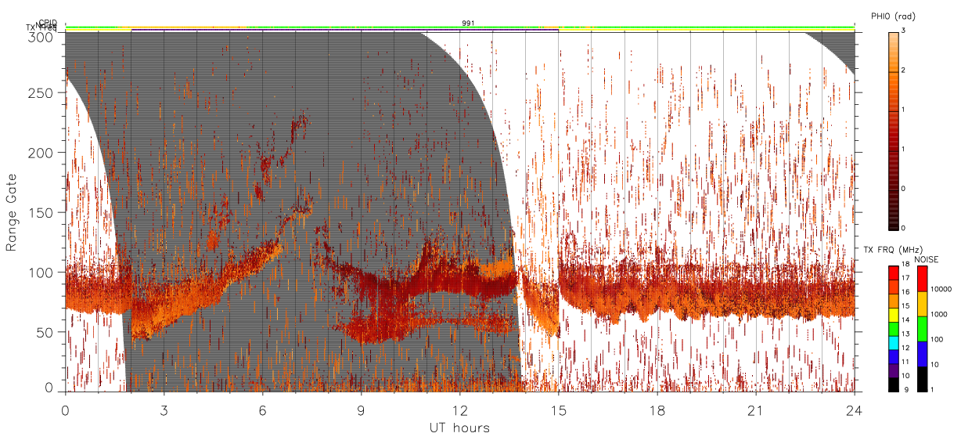Image resolution: width=961 pixels, height=444 pixels.
Task: Click the yellow 14–15 MHz TX FRQ swatch
Action: tap(894, 315)
